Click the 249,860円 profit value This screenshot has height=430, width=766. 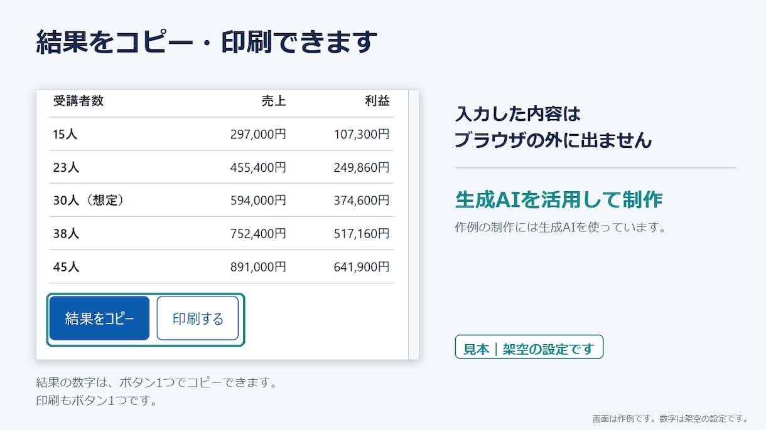(x=362, y=167)
